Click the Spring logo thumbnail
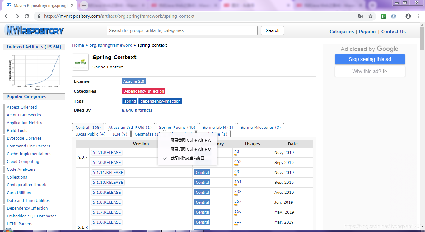Screen dimensions: 425x232 click(x=80, y=62)
